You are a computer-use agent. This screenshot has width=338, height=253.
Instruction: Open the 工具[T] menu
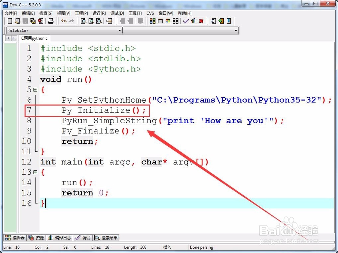coord(135,13)
